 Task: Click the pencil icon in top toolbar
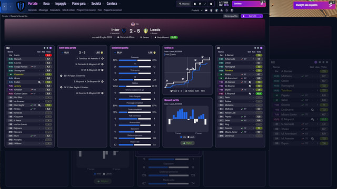tap(205, 4)
